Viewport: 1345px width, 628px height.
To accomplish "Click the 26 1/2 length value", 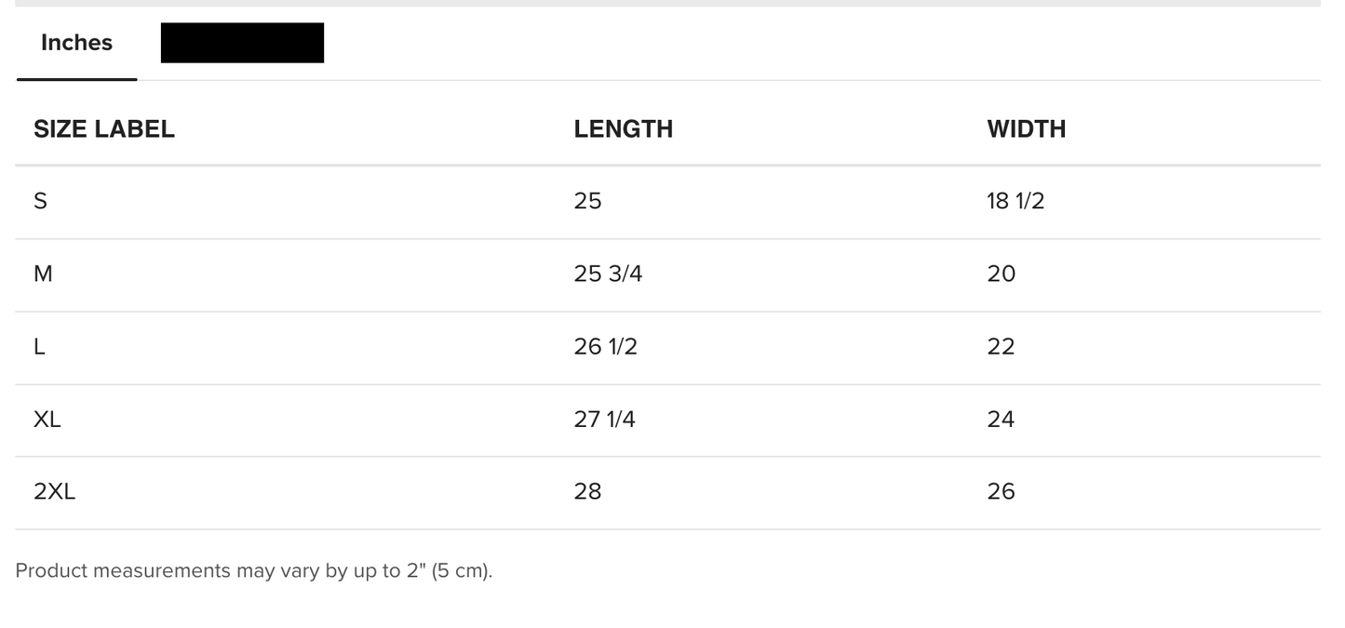I will pos(605,346).
